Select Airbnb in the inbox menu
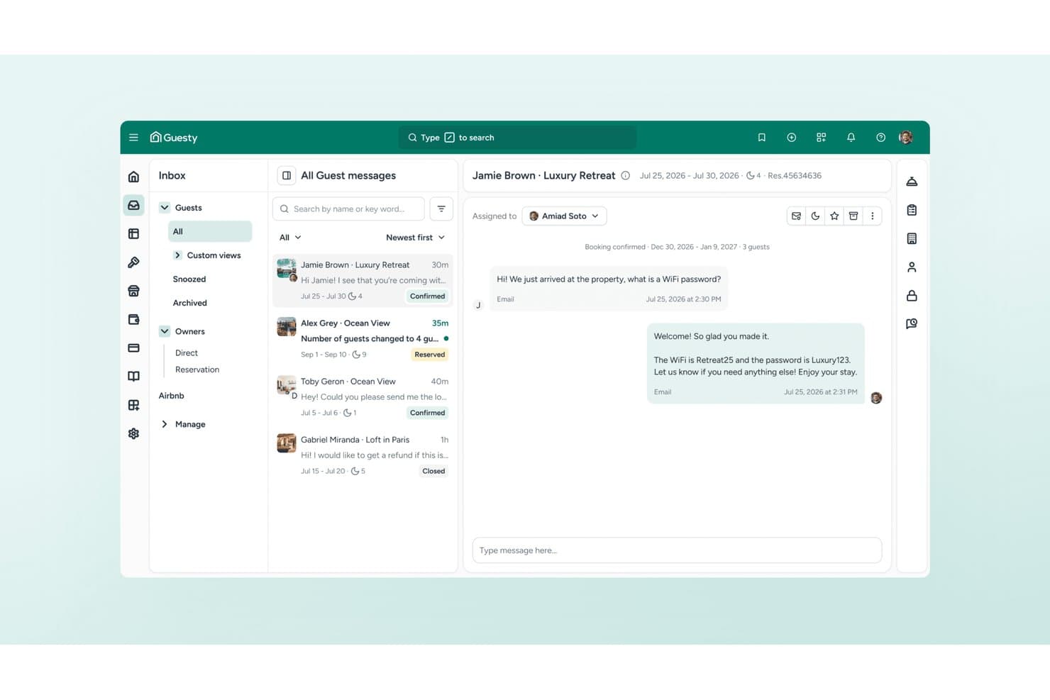This screenshot has width=1050, height=700. point(172,396)
